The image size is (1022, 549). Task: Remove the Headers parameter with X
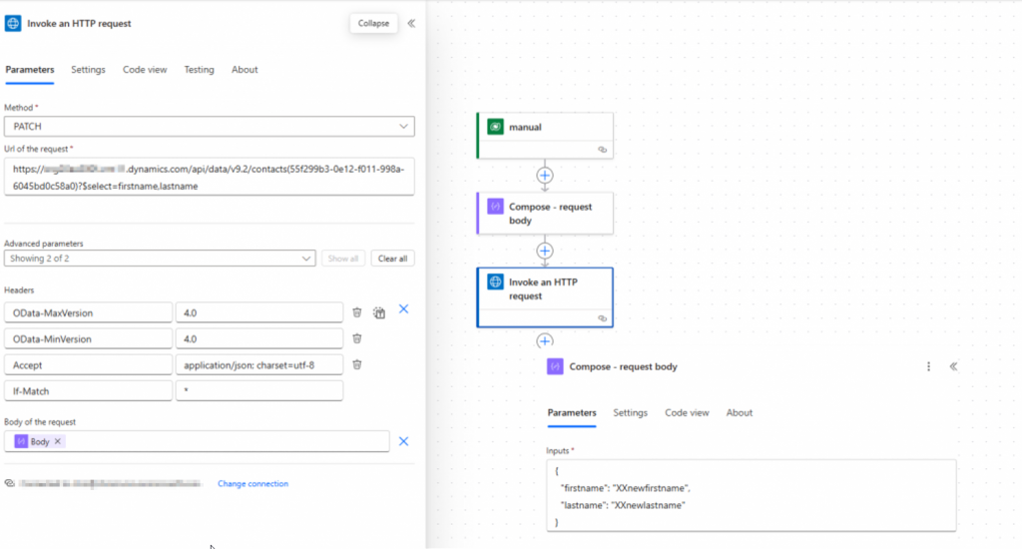[x=404, y=309]
